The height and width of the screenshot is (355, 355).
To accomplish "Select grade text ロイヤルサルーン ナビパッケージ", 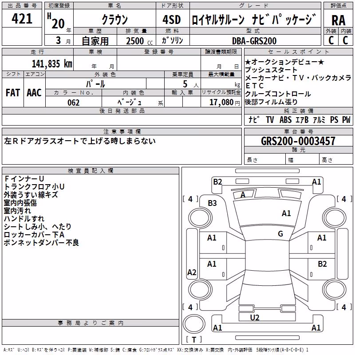I will point(254,20).
